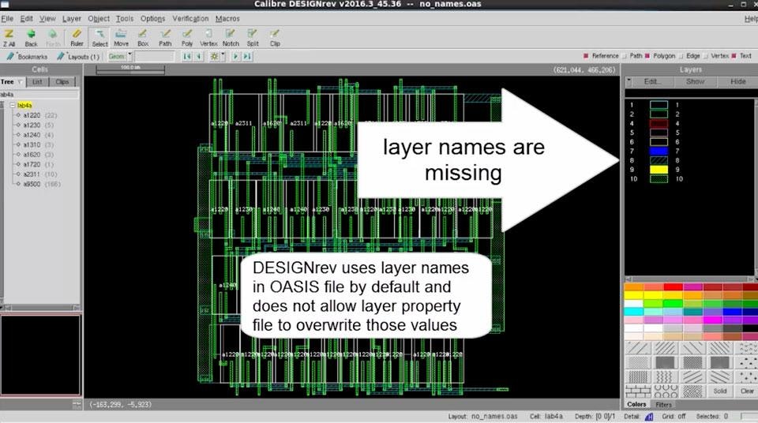Select cell a1220 in tree

click(32, 115)
